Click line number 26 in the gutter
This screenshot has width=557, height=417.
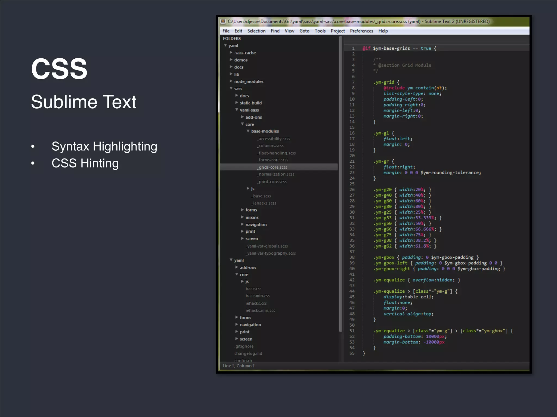coord(352,189)
